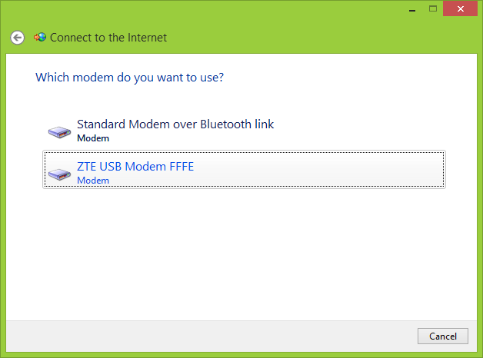
Task: Click "Modem" subtitle under ZTE USB entry
Action: (x=93, y=181)
